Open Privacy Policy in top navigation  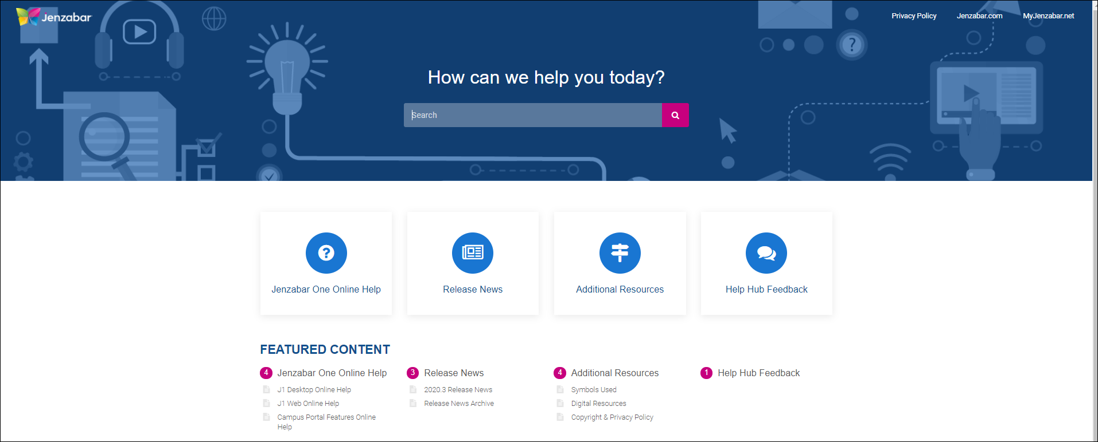click(913, 16)
